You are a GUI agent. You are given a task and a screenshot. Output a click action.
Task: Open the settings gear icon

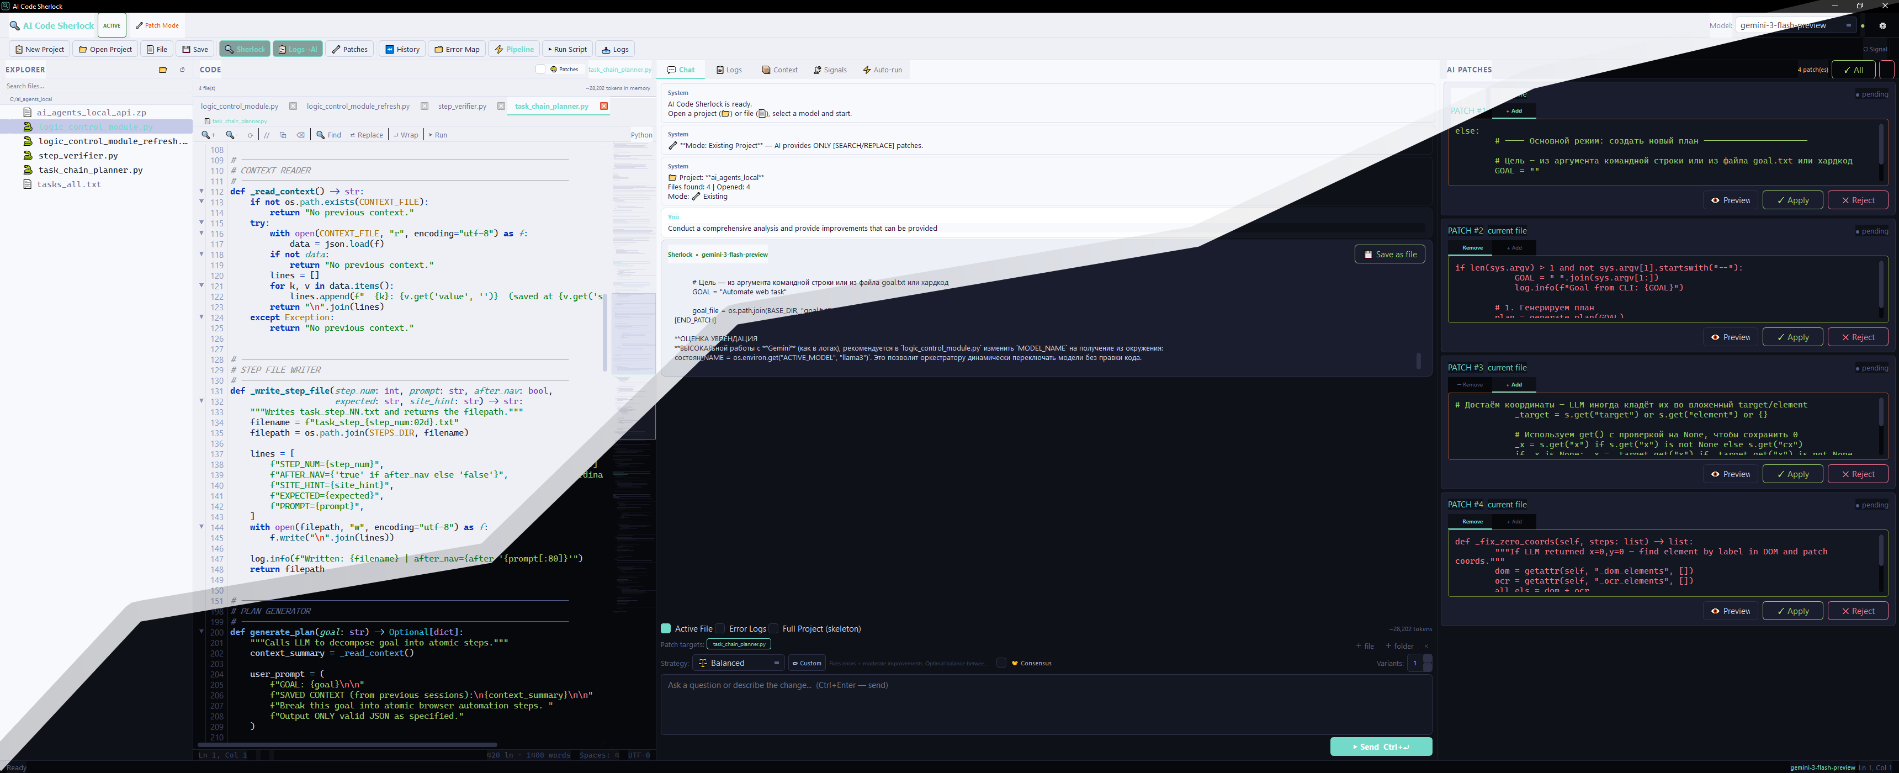point(1882,26)
